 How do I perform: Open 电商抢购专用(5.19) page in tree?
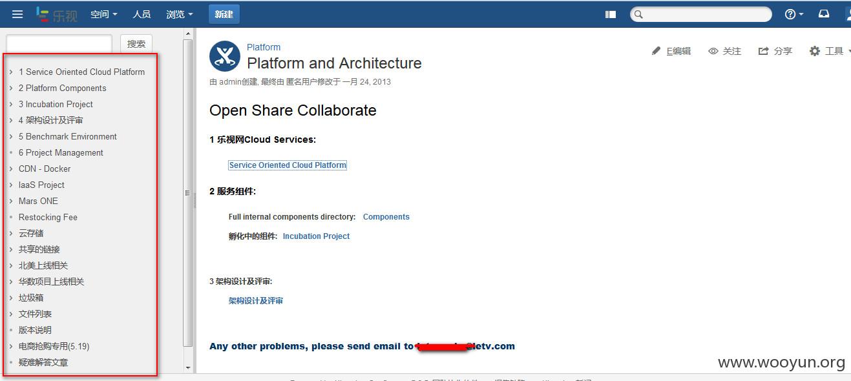(54, 346)
